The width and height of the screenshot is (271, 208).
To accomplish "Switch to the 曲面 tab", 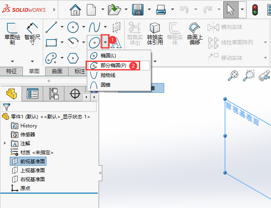I will point(57,71).
